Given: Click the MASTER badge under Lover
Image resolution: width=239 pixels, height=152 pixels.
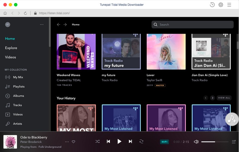Looking at the screenshot, I should pos(160,85).
